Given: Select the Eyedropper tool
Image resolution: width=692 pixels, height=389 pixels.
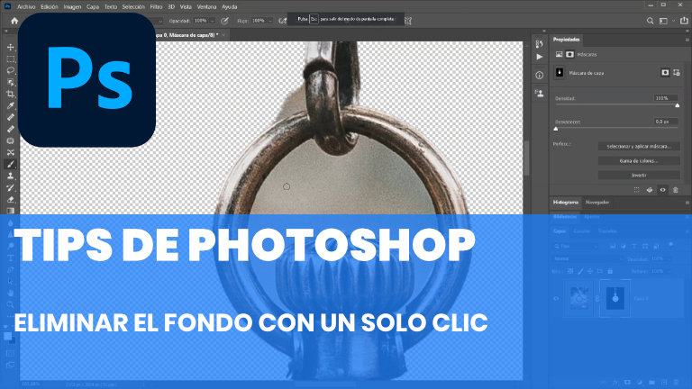Looking at the screenshot, I should point(11,106).
